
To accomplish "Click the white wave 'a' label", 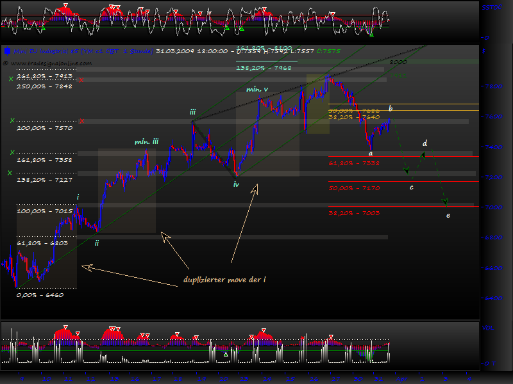I will tap(371, 154).
